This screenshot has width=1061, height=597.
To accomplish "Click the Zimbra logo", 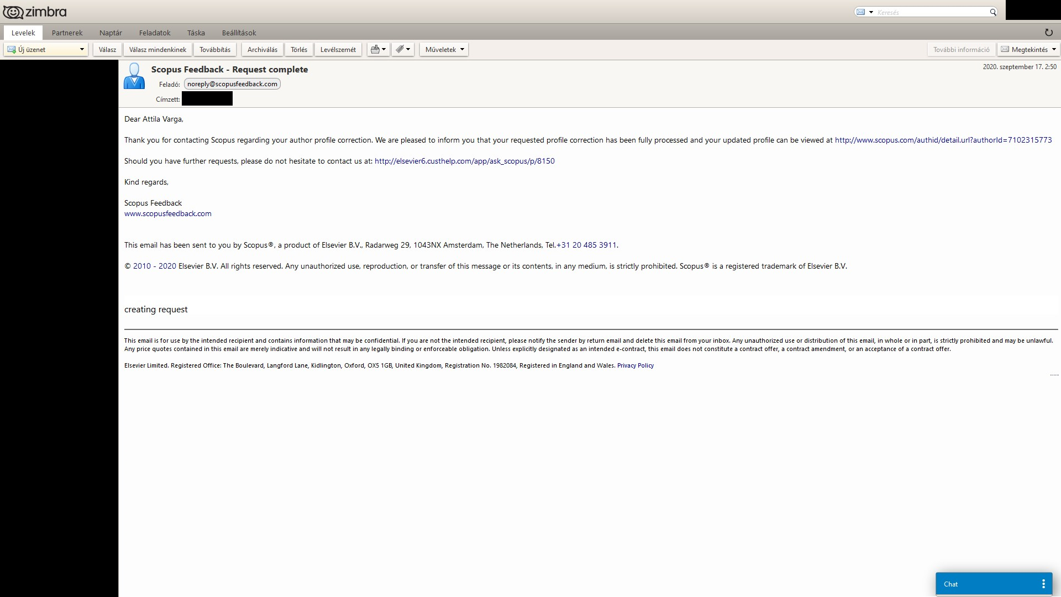I will point(35,12).
